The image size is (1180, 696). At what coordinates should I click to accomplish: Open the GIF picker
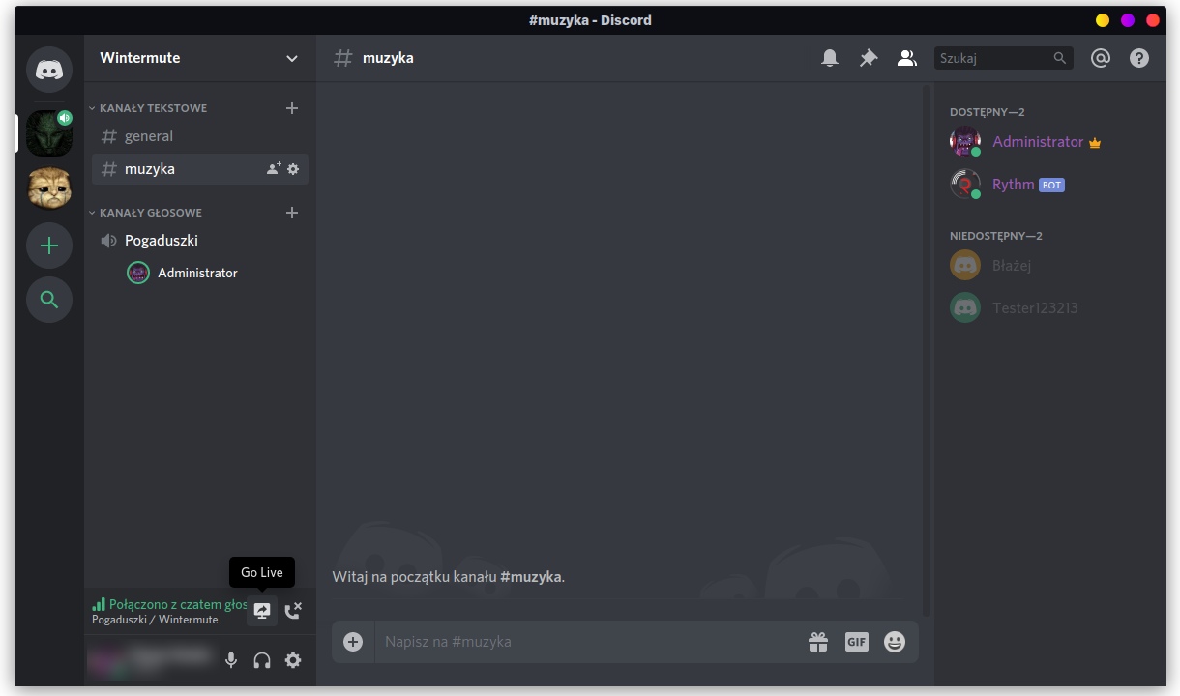(857, 642)
